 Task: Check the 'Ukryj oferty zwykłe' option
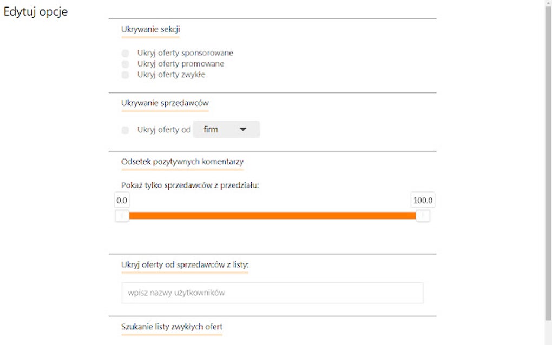click(126, 75)
